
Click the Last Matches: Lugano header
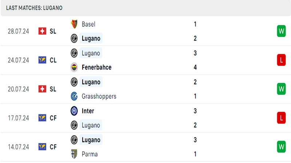34,8
